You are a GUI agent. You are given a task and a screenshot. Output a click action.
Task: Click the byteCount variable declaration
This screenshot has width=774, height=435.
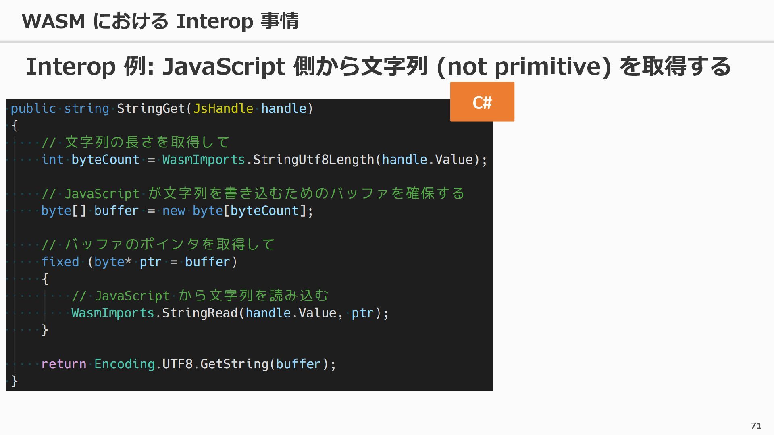click(x=105, y=160)
